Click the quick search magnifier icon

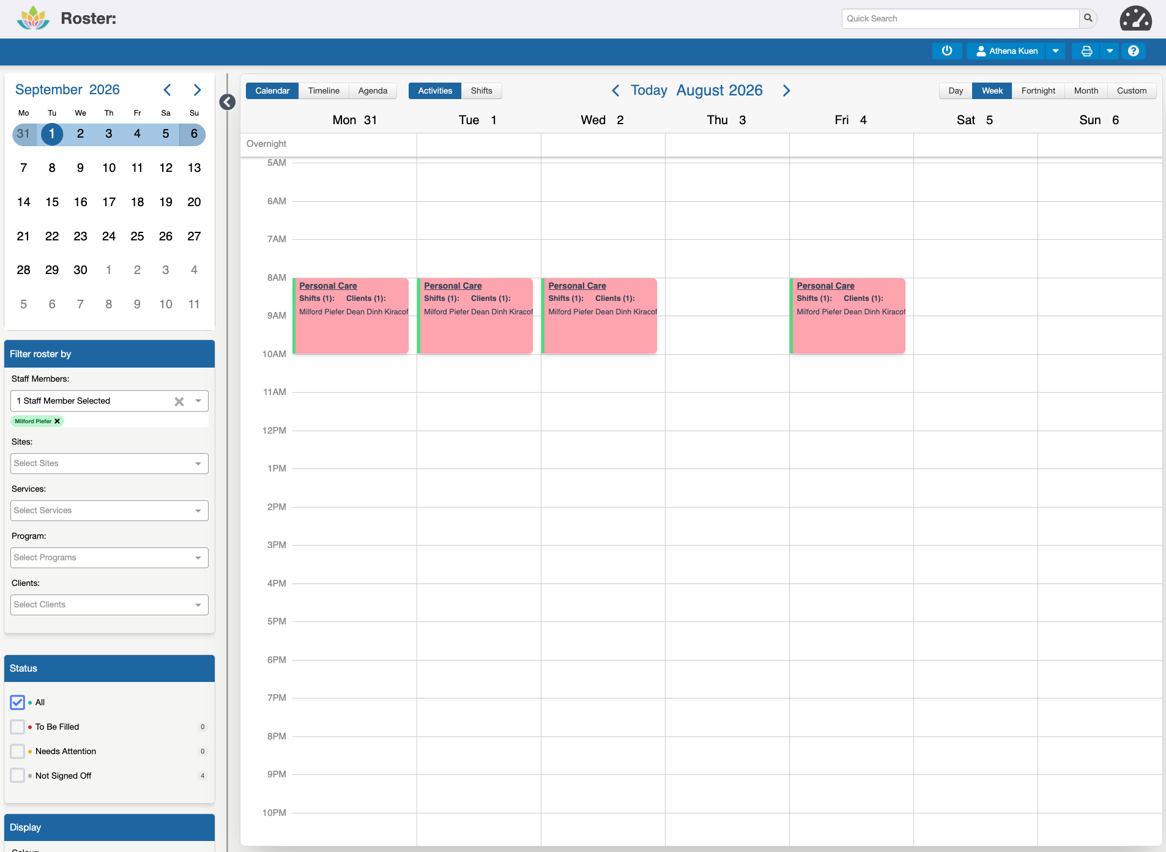pos(1088,18)
